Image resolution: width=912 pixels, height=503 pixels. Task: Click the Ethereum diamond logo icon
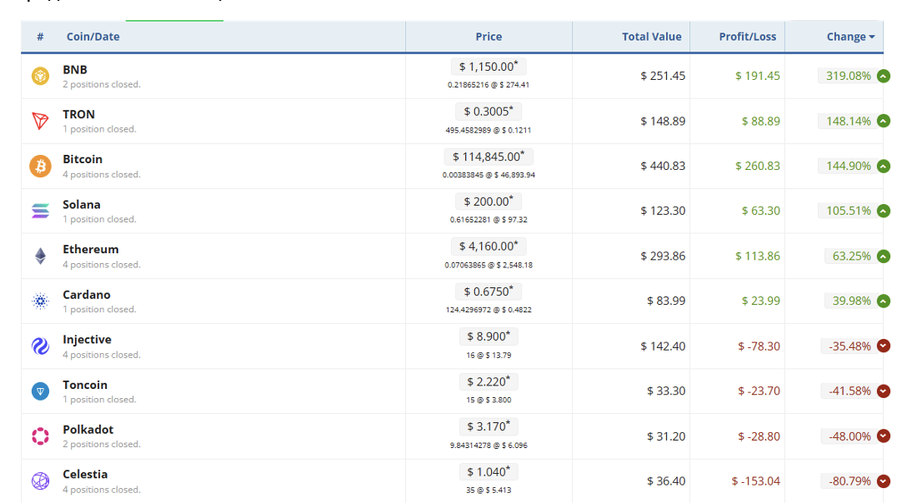coord(40,256)
